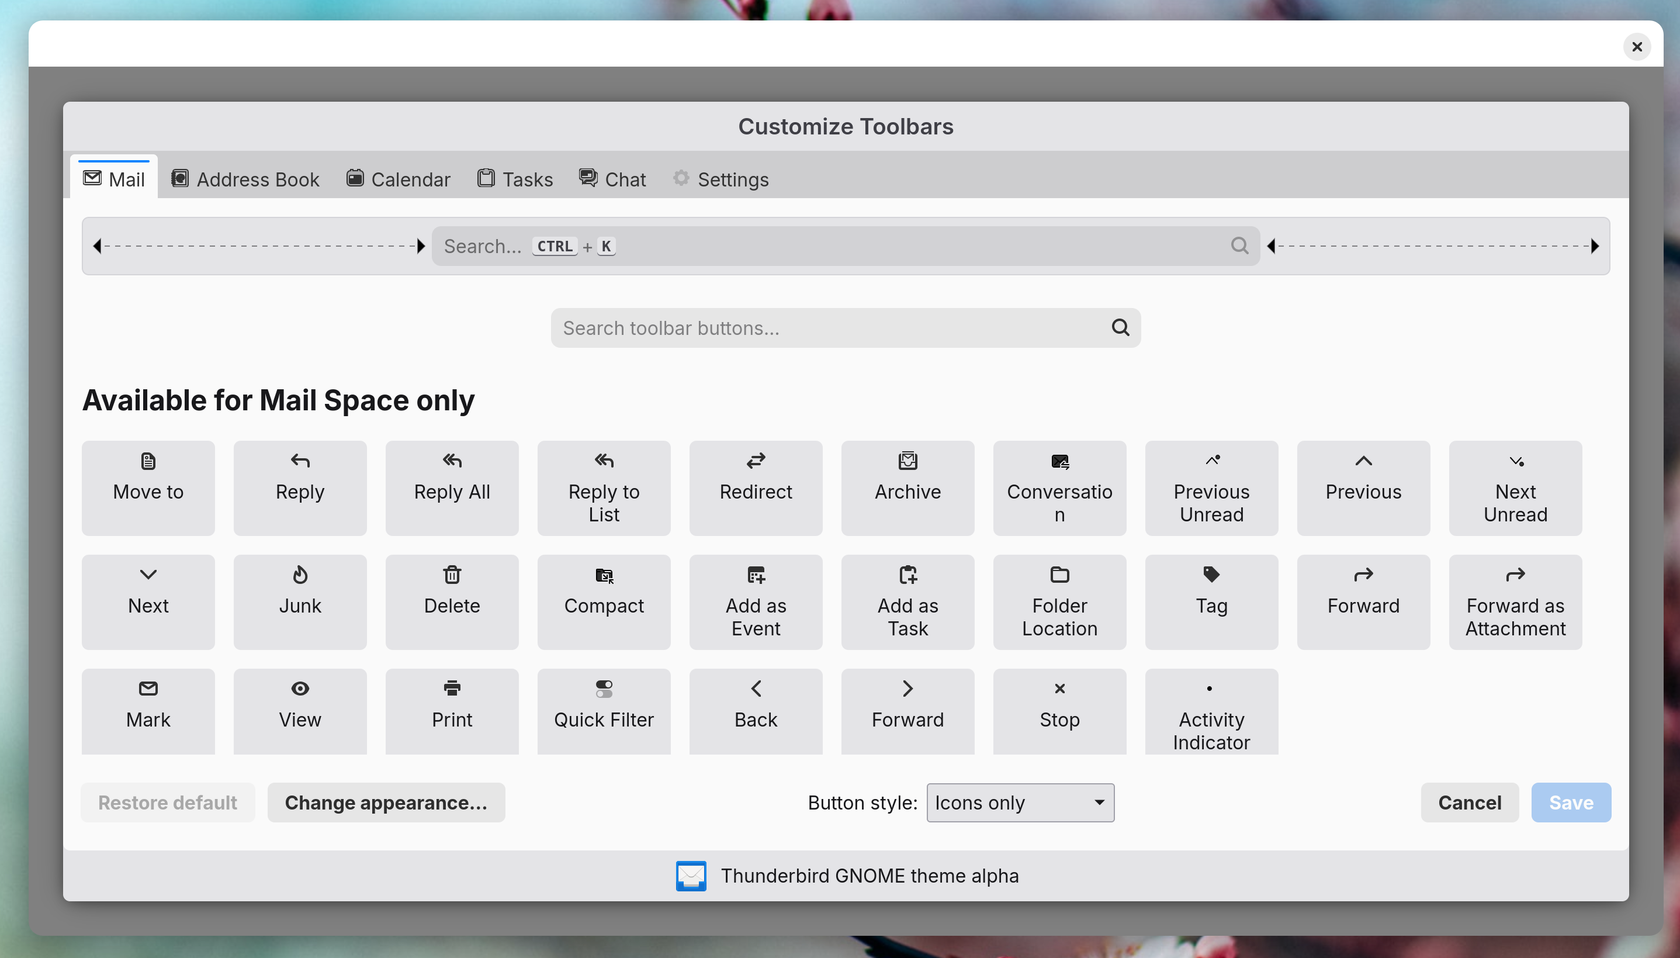Select the Add as Task tile

(907, 602)
